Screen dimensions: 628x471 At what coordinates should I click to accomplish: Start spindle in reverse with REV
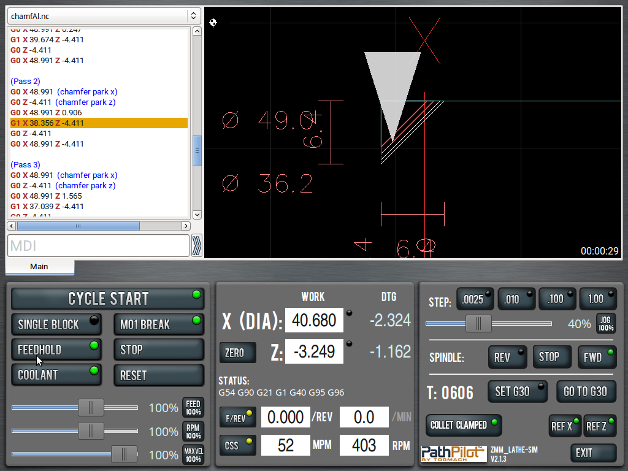pos(507,358)
